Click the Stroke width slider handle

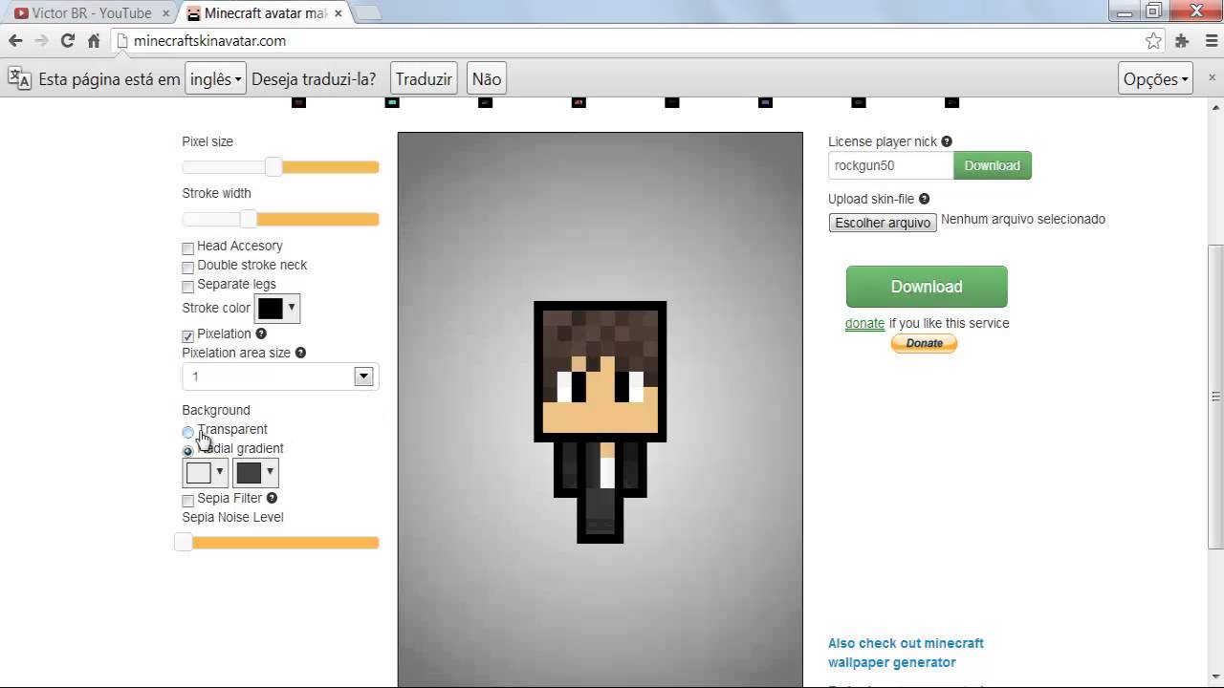248,219
